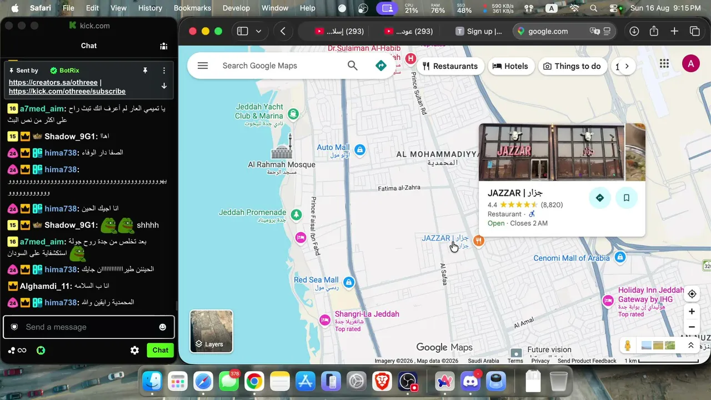Select the Auto Mall map pin
Image resolution: width=711 pixels, height=400 pixels.
point(360,149)
